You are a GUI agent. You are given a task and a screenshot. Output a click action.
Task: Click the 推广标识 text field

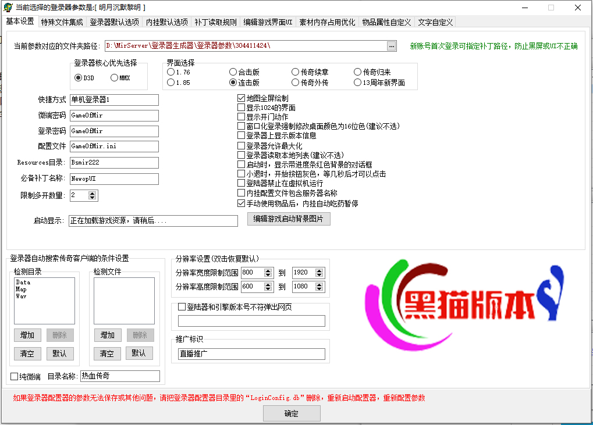[251, 353]
